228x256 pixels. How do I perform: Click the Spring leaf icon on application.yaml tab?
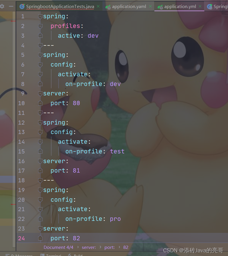[108, 7]
